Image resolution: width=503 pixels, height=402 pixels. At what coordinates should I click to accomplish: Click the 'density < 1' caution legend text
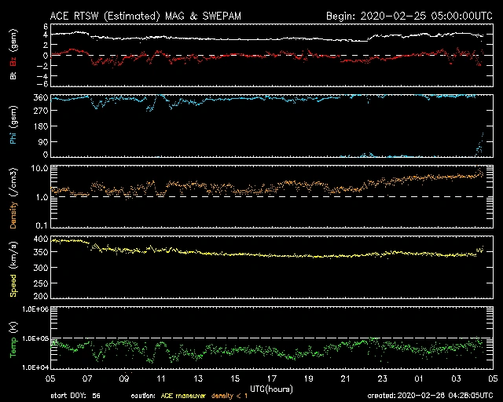tap(229, 396)
